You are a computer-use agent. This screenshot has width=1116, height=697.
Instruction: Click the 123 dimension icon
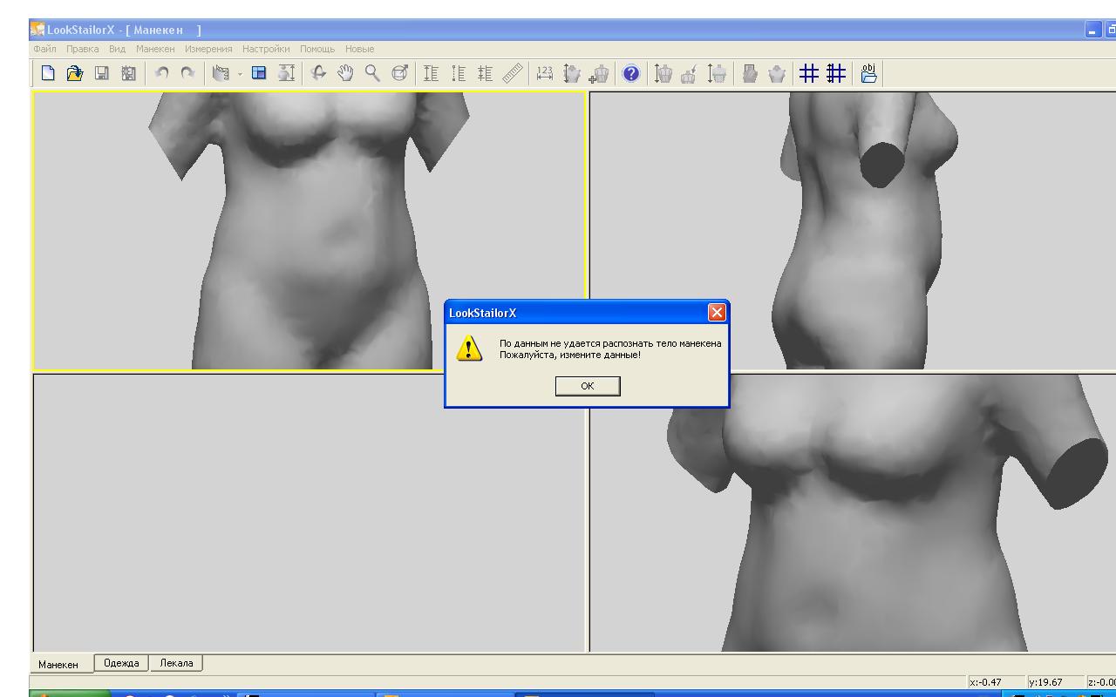[x=545, y=74]
